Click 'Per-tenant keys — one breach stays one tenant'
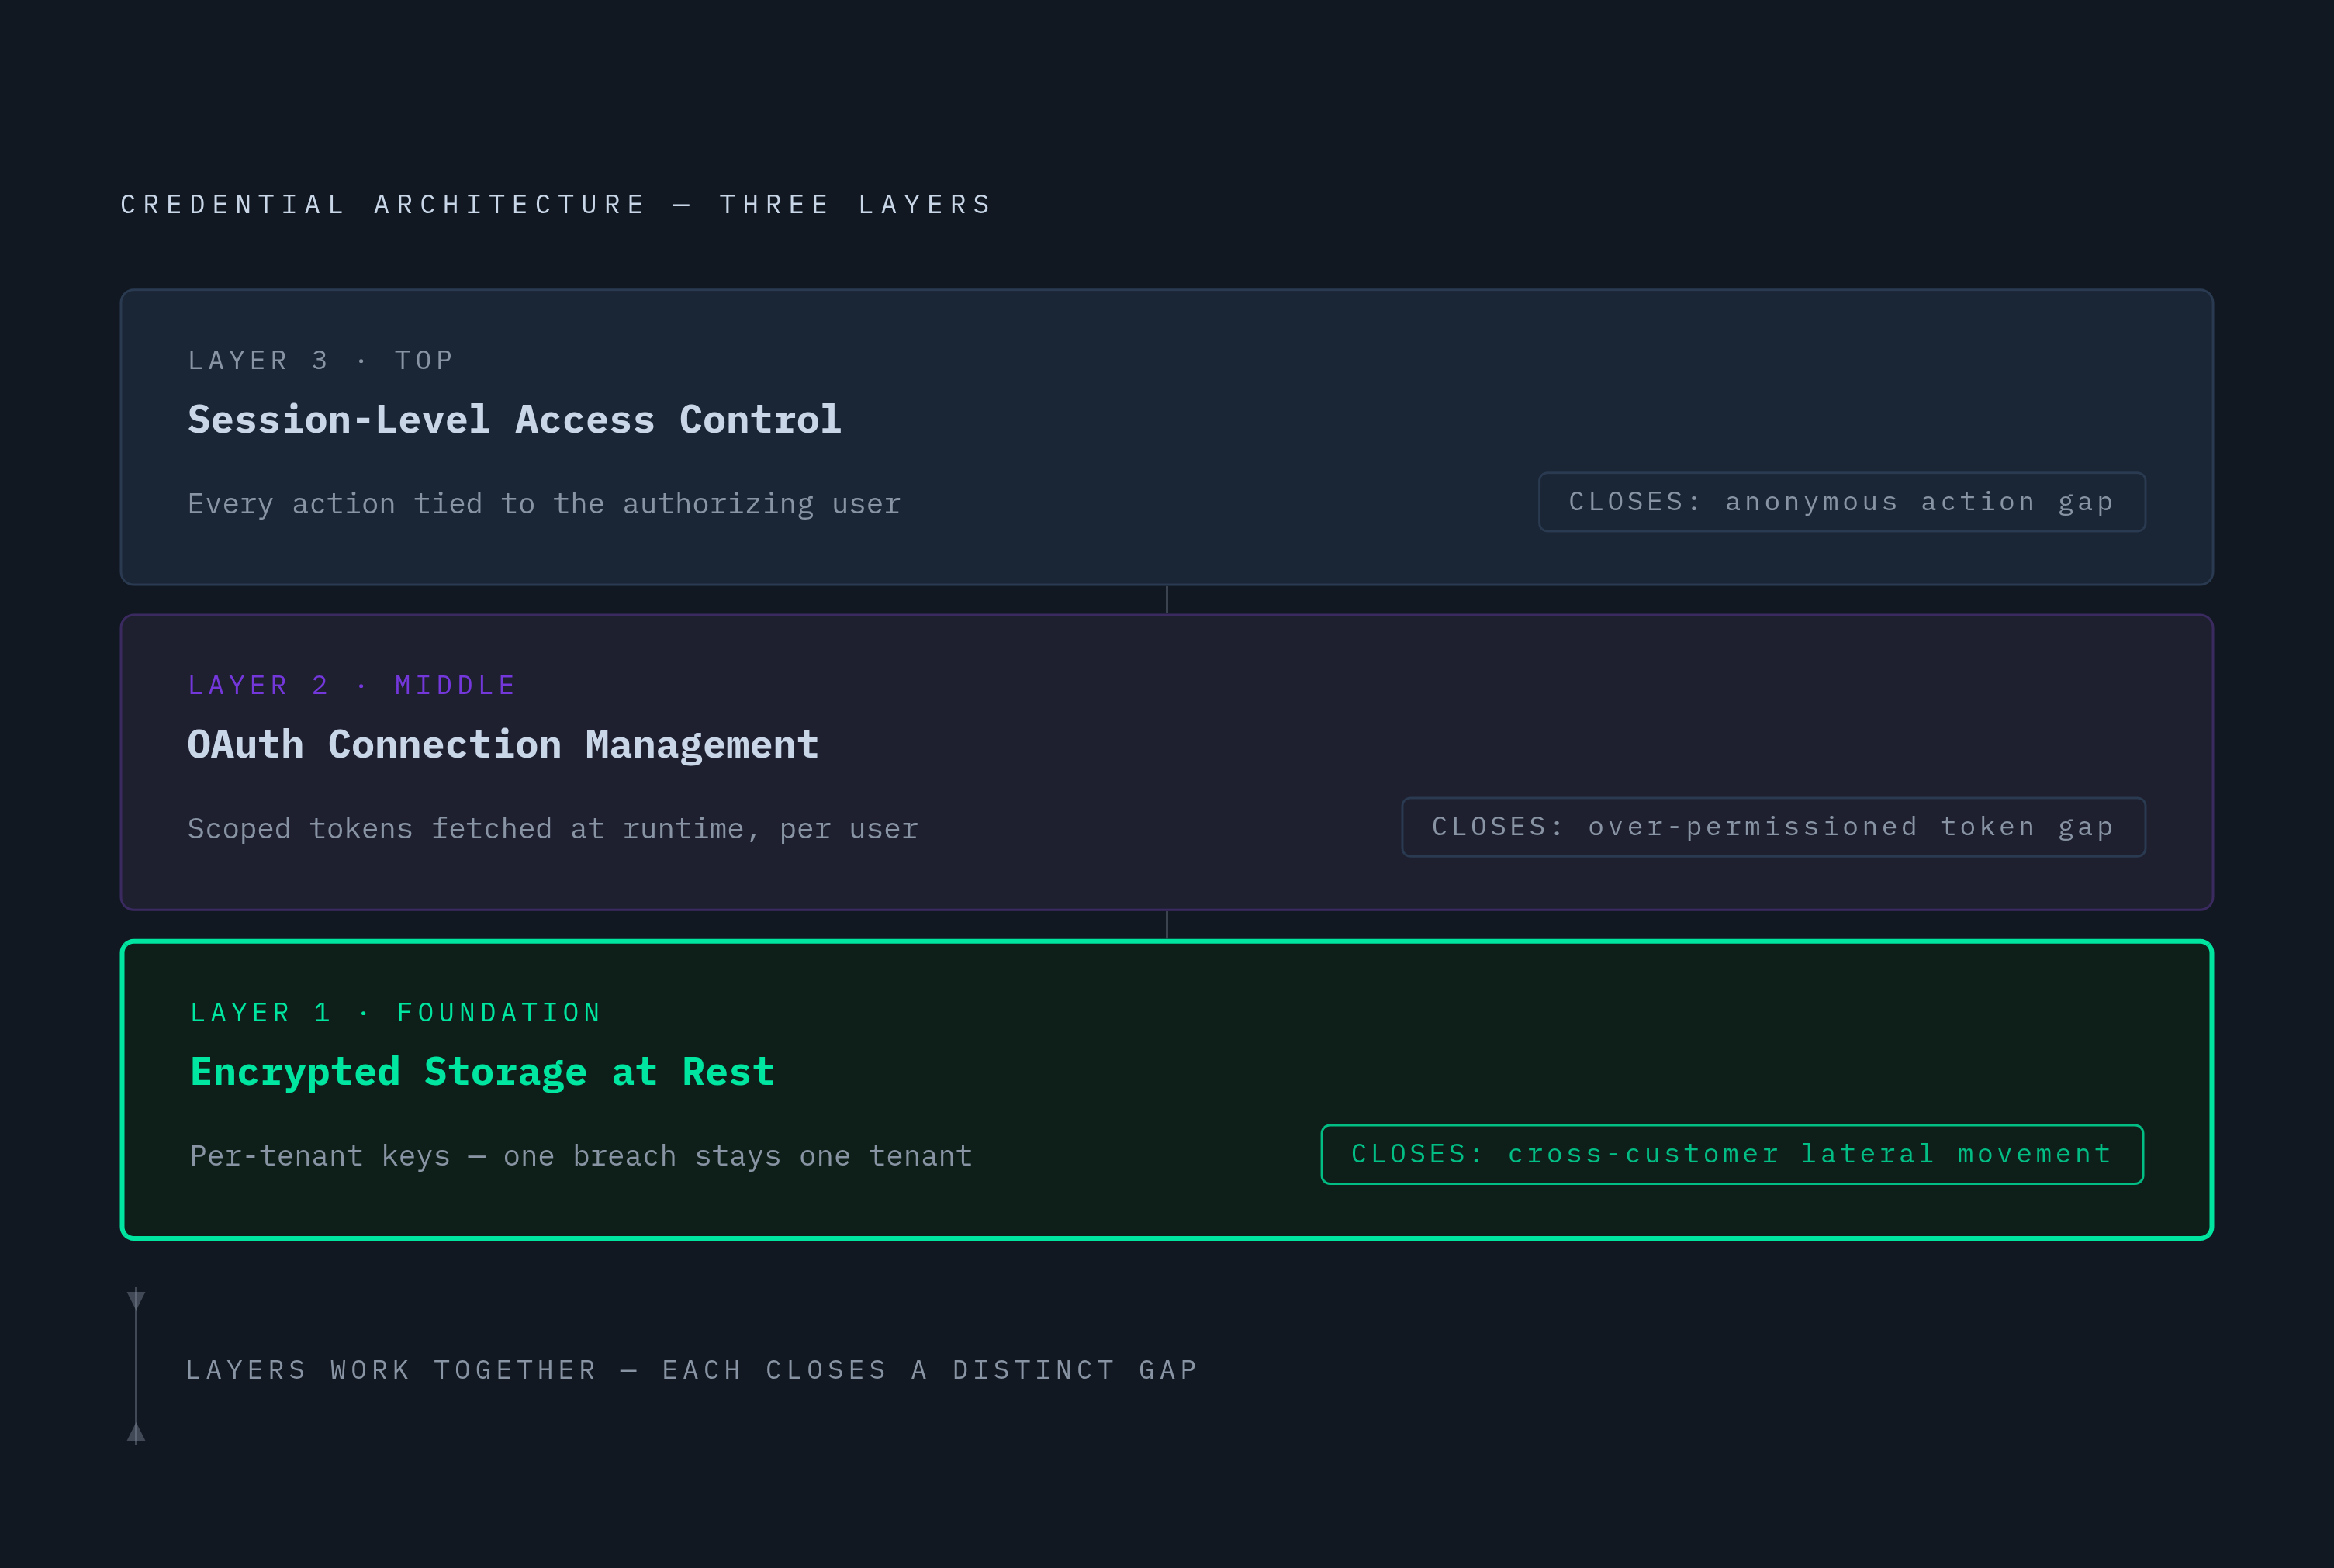The image size is (2334, 1568). 581,1155
